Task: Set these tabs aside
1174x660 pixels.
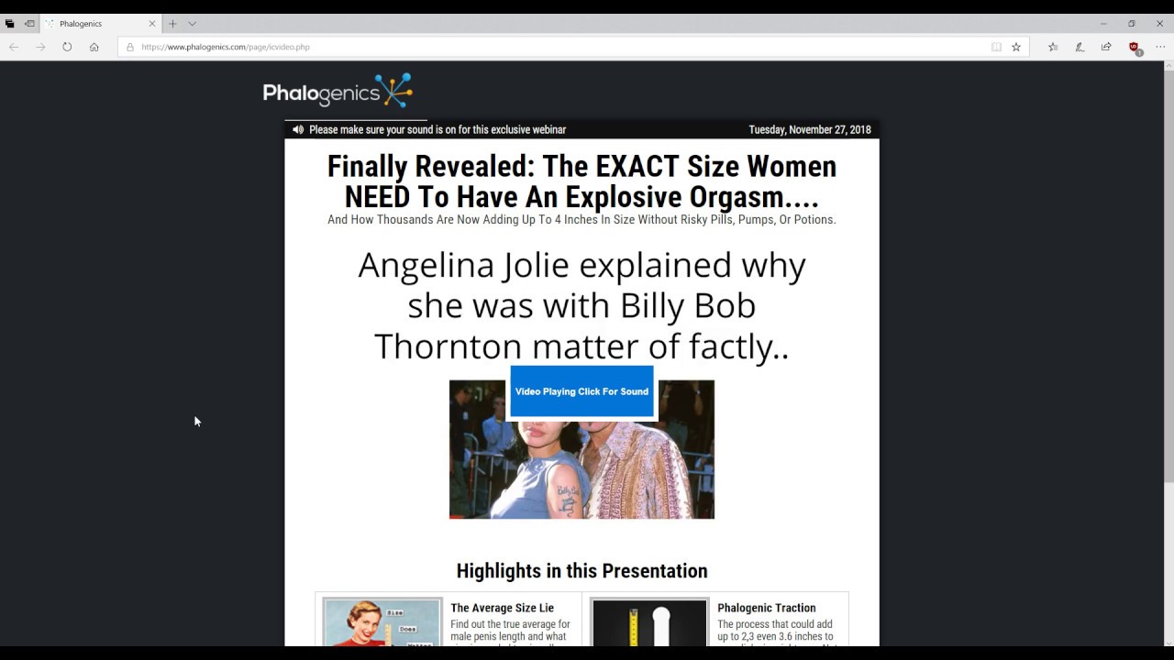Action: (x=29, y=24)
